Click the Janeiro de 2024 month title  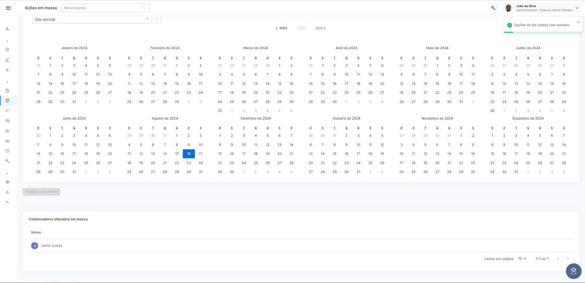[x=74, y=48]
